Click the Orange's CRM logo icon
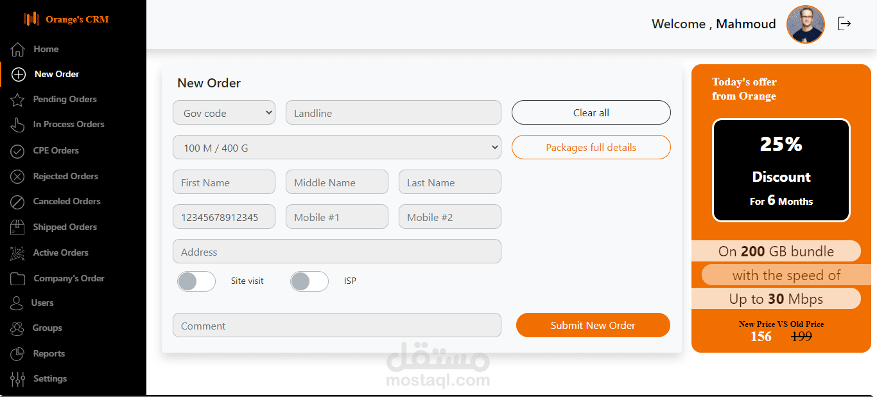877x397 pixels. (31, 19)
